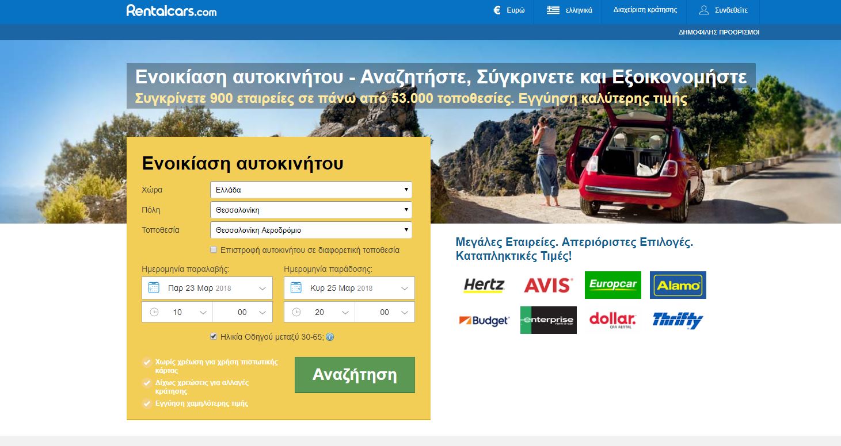Image resolution: width=841 pixels, height=446 pixels.
Task: Tick the return to different location checkbox
Action: click(214, 250)
